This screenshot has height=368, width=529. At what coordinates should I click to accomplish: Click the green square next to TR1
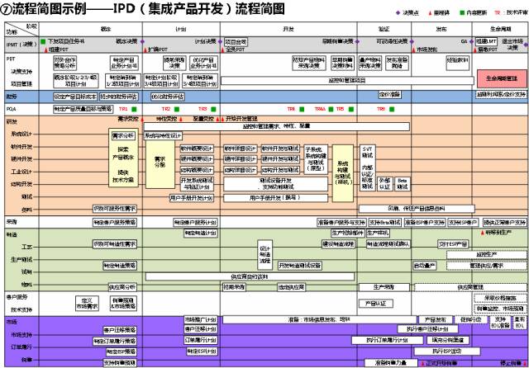134,109
